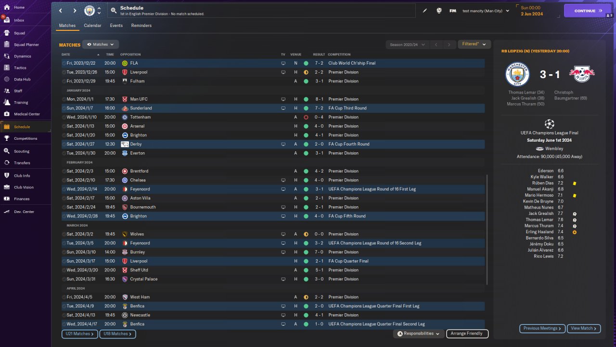Image resolution: width=616 pixels, height=347 pixels.
Task: Open the Filtered dropdown
Action: coord(474,44)
